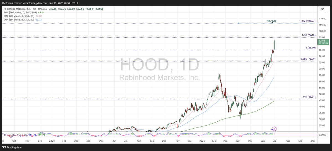The height and width of the screenshot is (151, 332).
Task: Click the USD currency label
Action: coord(322,9)
